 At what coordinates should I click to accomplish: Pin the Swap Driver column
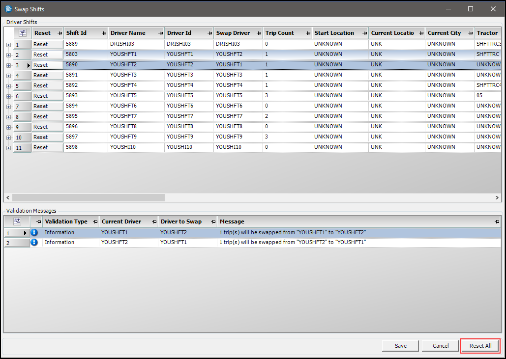(259, 33)
